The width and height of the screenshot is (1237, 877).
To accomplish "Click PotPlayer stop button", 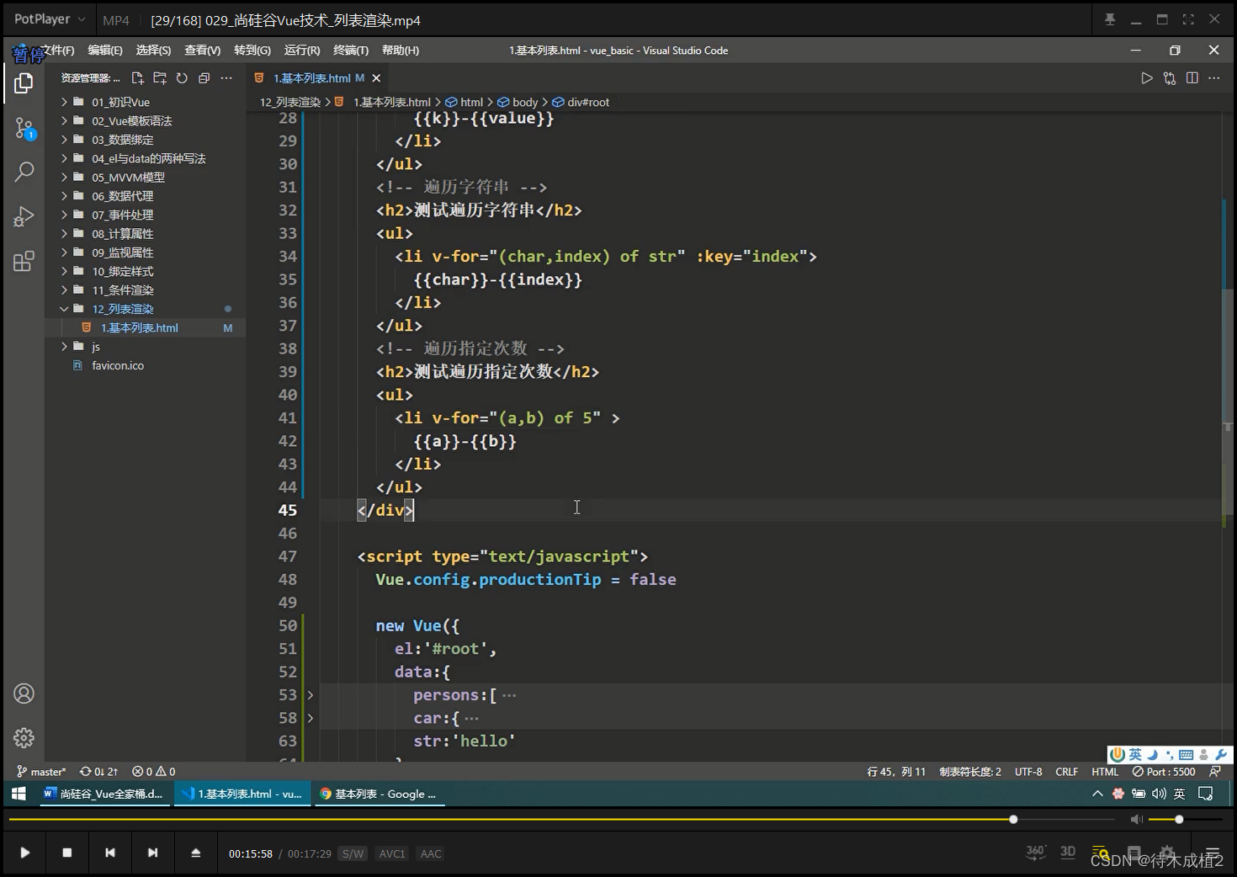I will pyautogui.click(x=67, y=853).
